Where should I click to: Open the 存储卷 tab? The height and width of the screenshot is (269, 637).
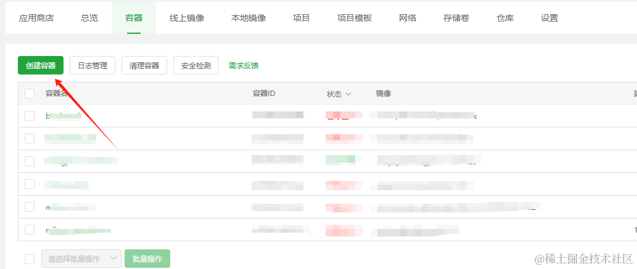click(x=456, y=18)
